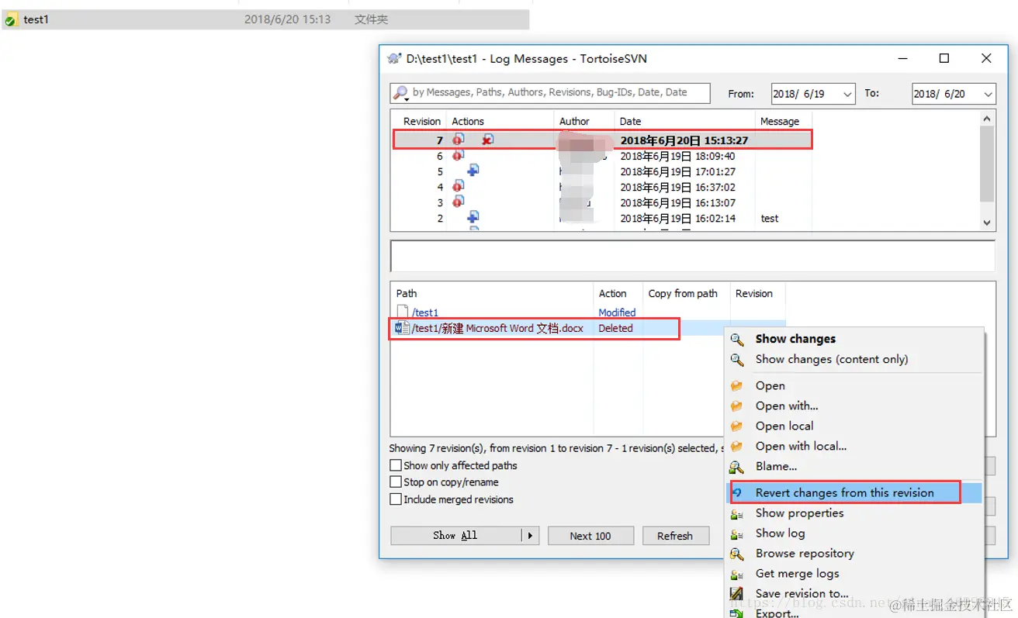This screenshot has width=1018, height=618.
Task: Click the modified action icon of revision 6
Action: click(459, 156)
